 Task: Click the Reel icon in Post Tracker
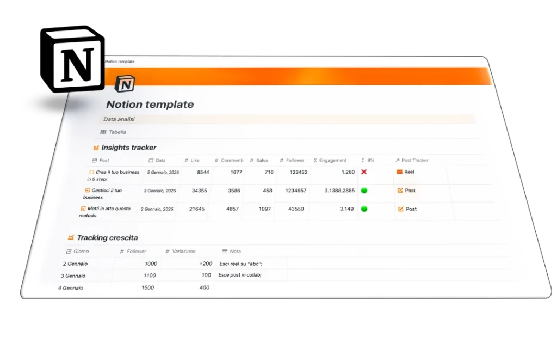[x=399, y=172]
